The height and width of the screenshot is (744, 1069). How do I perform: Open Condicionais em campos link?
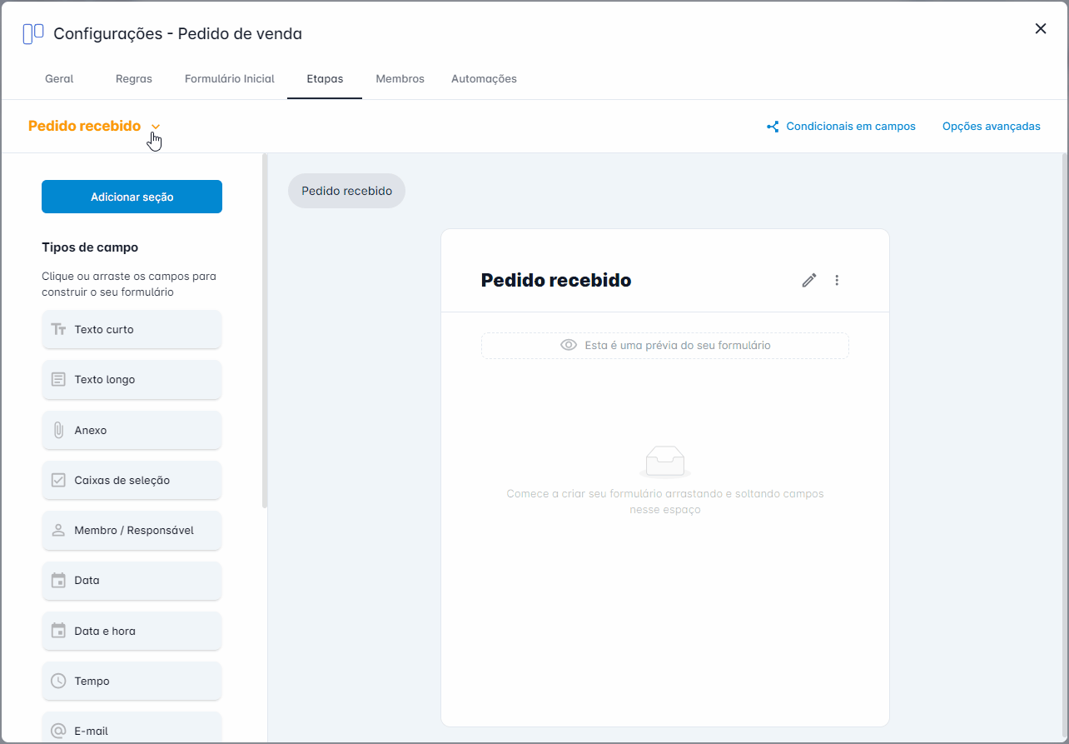(x=841, y=127)
